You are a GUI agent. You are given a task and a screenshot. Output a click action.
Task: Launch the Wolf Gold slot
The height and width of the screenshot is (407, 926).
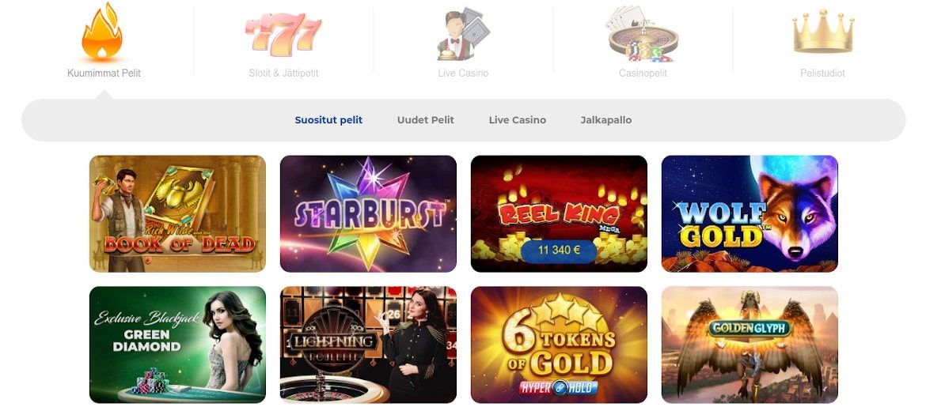pyautogui.click(x=750, y=213)
